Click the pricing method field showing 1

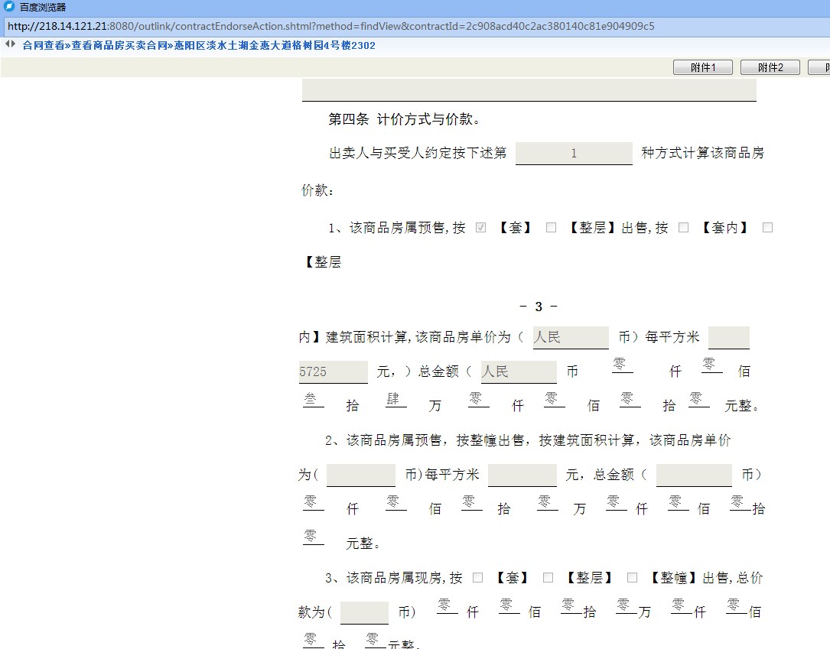pyautogui.click(x=574, y=153)
